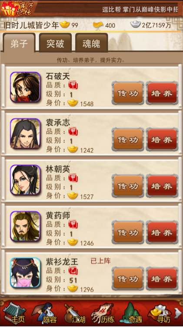Click 培养 for 黄药师
Viewport: 183px width, 327px height.
[x=162, y=232]
